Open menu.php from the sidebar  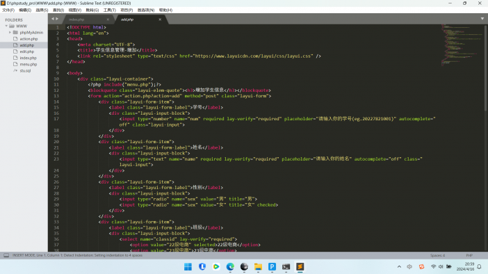29,65
